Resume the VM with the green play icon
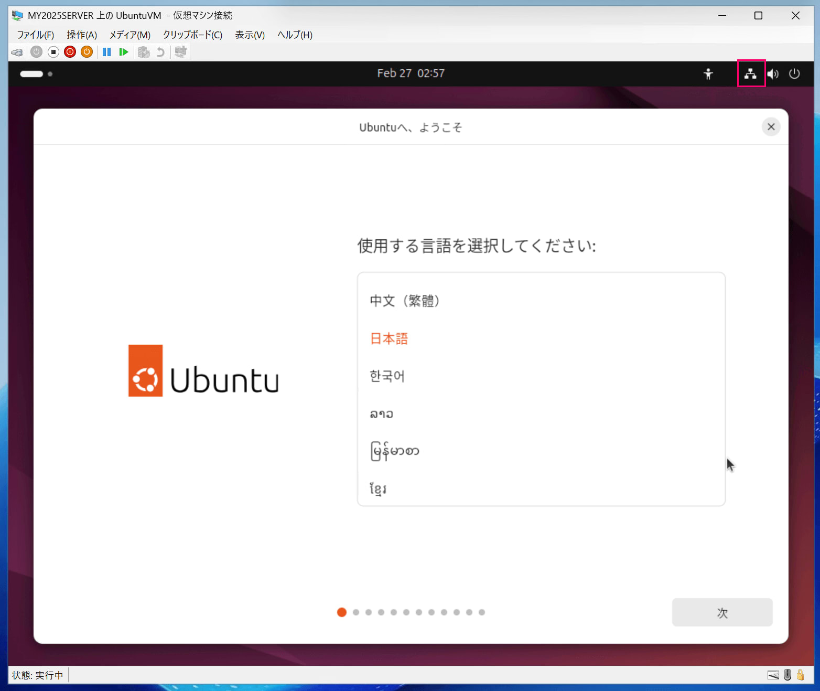820x691 pixels. 124,52
